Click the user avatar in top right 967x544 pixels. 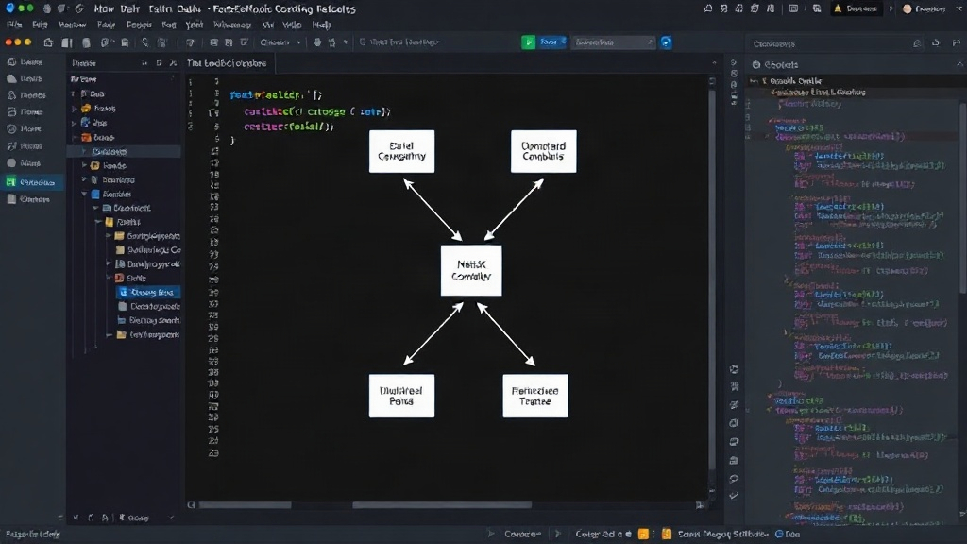pyautogui.click(x=908, y=8)
